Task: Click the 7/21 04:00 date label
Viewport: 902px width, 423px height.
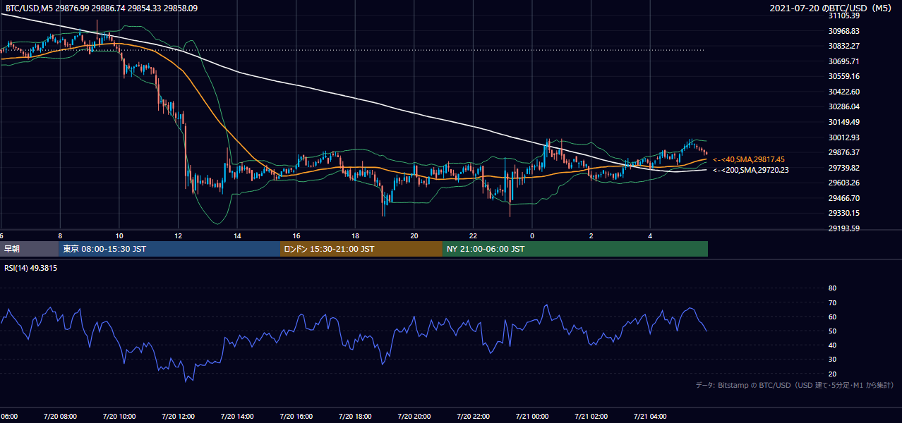Action: [650, 417]
